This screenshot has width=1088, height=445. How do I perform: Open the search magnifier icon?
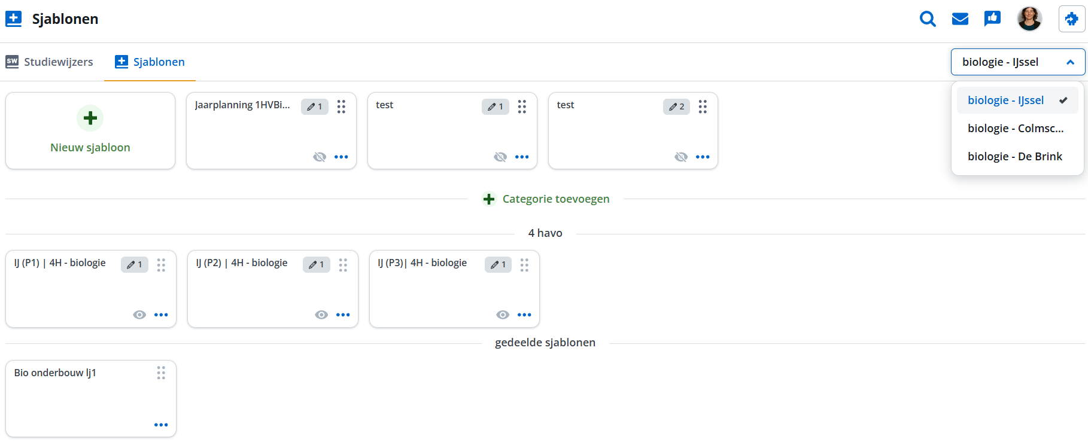point(928,19)
